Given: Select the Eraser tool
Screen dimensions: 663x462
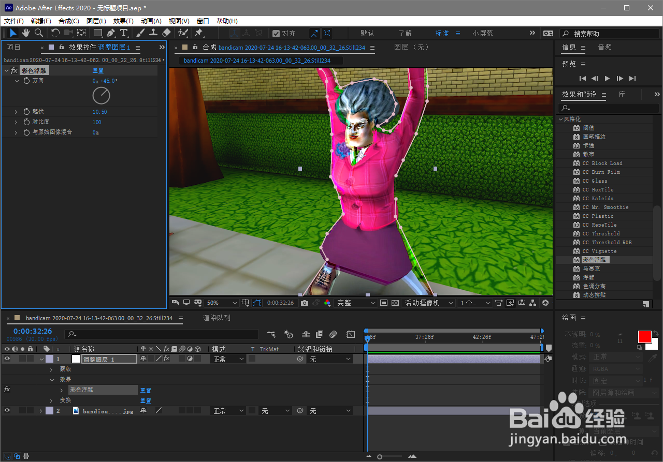Looking at the screenshot, I should click(x=166, y=33).
